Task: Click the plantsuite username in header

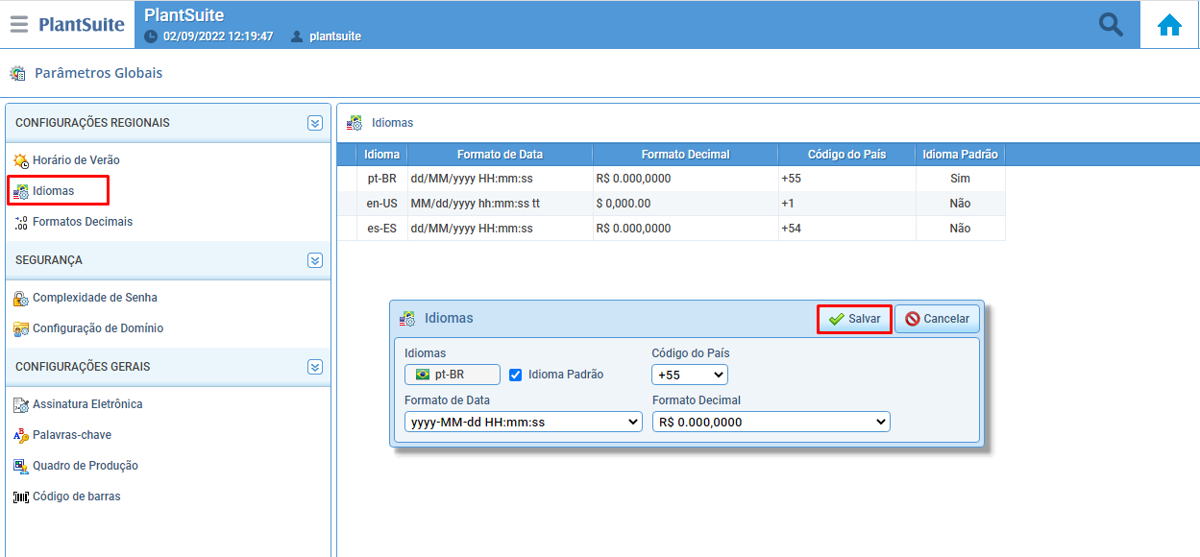Action: coord(335,36)
